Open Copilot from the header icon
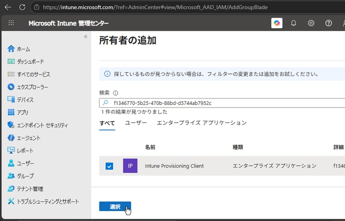 pos(277,23)
